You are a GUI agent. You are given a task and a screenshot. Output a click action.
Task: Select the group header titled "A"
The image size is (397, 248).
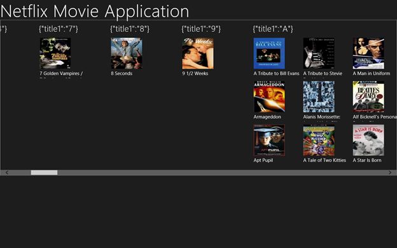[273, 29]
